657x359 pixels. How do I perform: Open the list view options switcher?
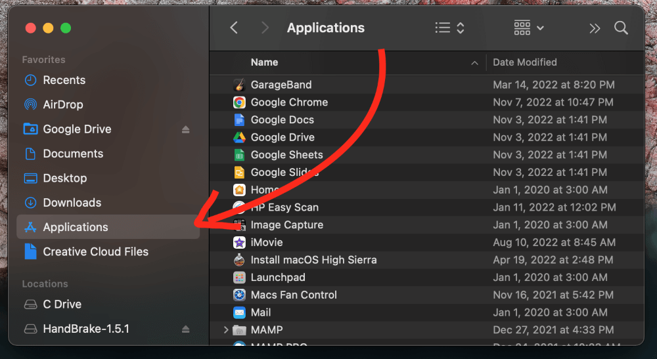point(450,28)
